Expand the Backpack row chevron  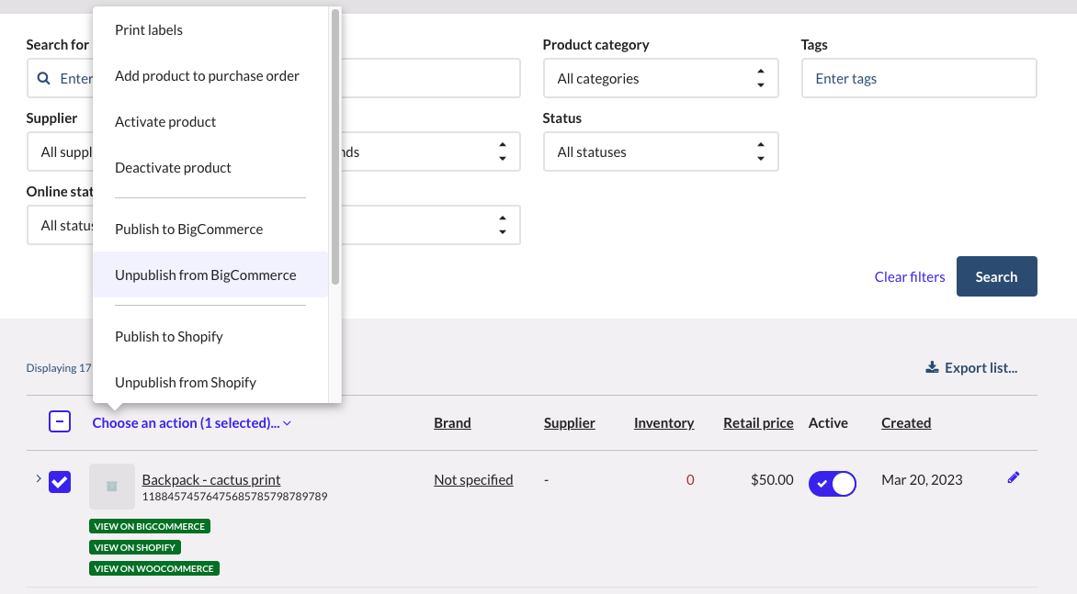pyautogui.click(x=38, y=478)
